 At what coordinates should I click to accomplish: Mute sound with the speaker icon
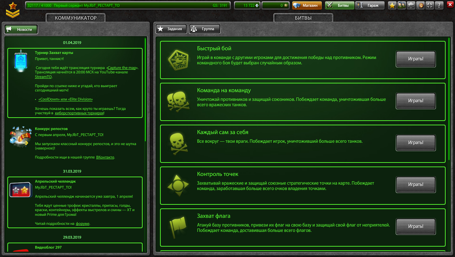pyautogui.click(x=420, y=5)
